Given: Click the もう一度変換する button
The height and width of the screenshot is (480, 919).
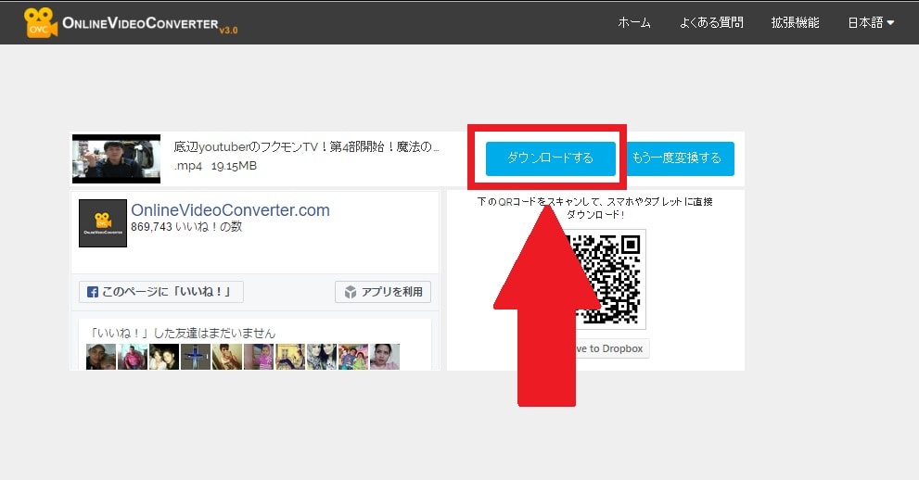Looking at the screenshot, I should coord(676,158).
